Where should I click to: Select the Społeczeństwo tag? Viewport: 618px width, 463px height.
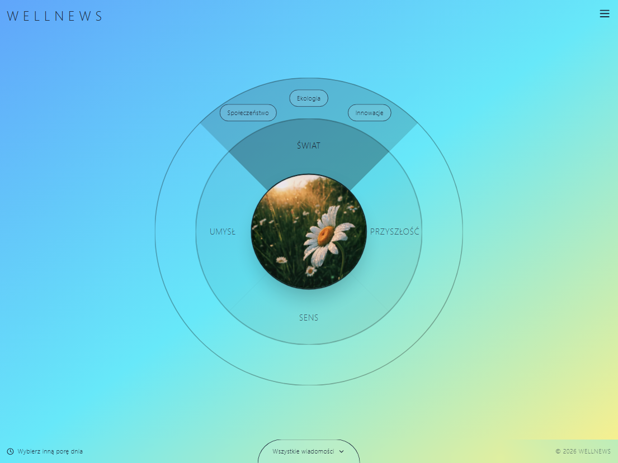tap(248, 113)
